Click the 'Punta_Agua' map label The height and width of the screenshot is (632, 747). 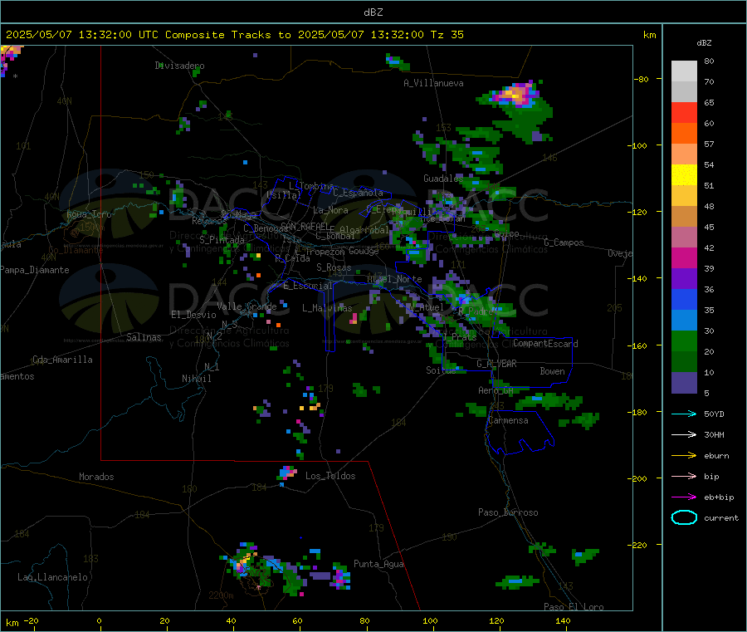378,565
